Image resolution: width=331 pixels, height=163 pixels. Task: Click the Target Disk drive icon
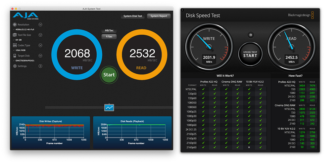pos(15,56)
